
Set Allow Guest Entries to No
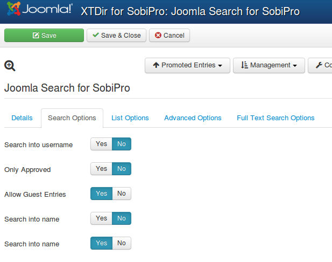click(x=122, y=194)
